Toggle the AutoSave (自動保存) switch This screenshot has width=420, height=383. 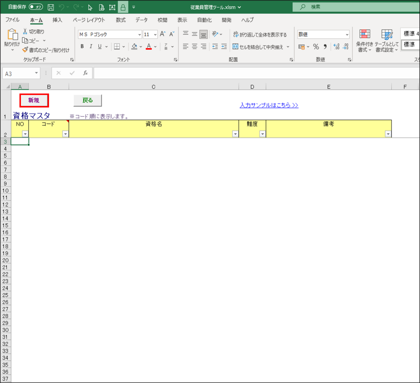coord(36,7)
